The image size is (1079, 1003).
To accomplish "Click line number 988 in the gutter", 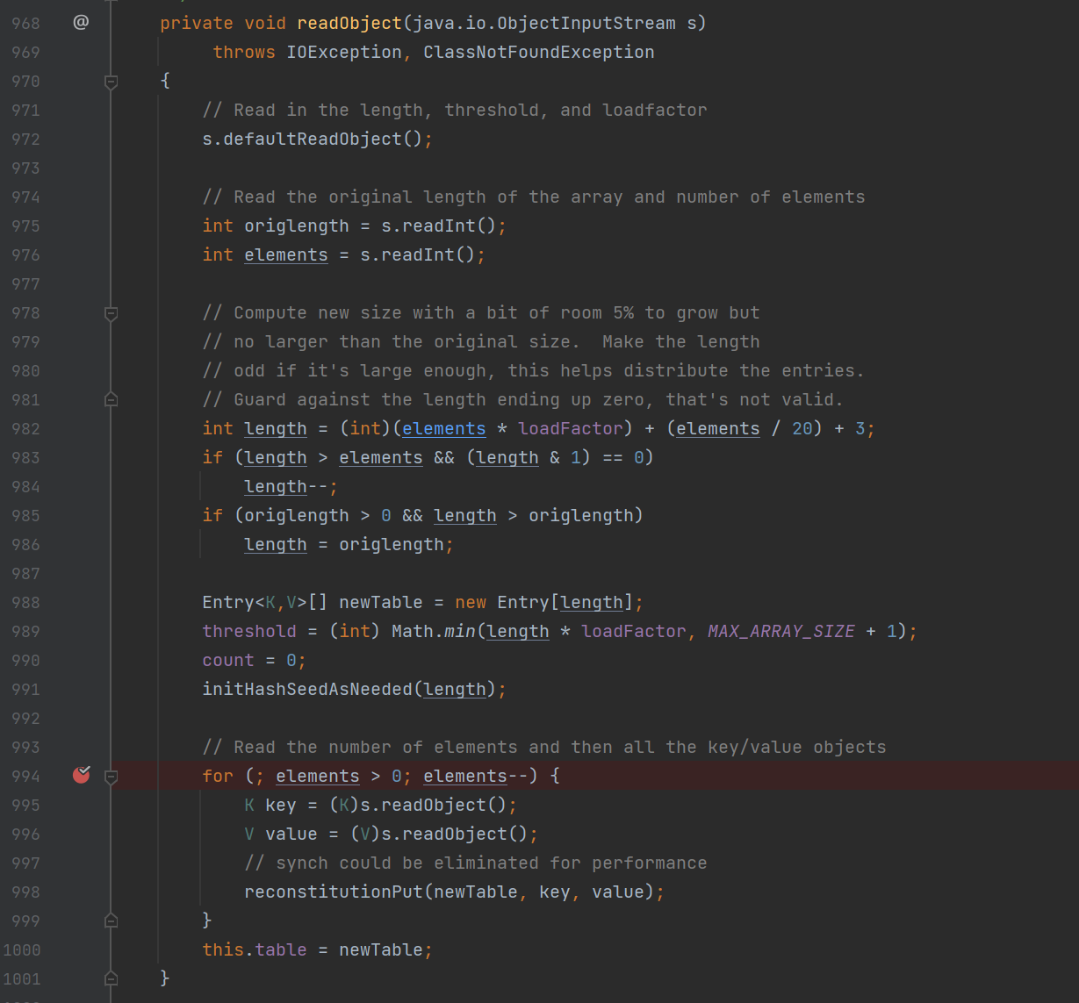I will click(25, 602).
